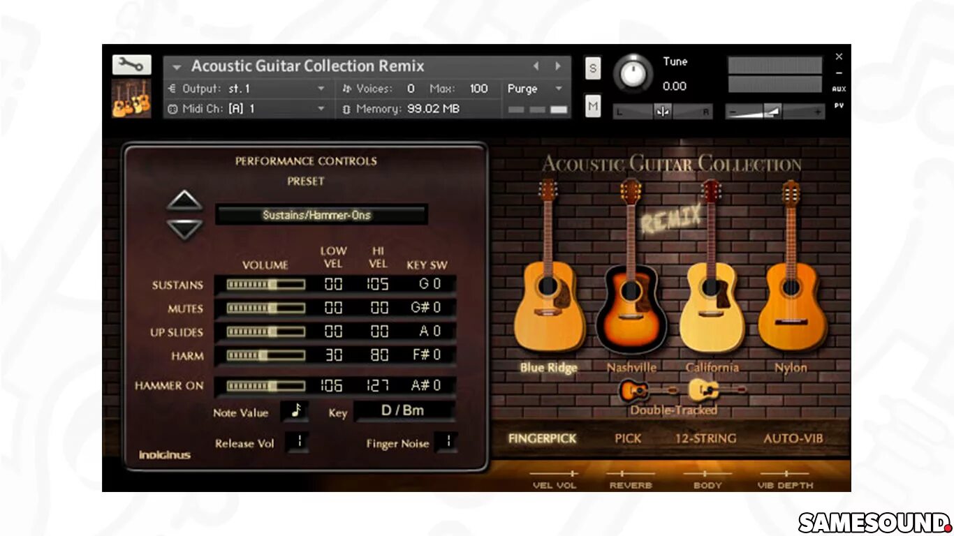Image resolution: width=954 pixels, height=536 pixels.
Task: Switch to FINGERPICK mode
Action: click(x=542, y=439)
